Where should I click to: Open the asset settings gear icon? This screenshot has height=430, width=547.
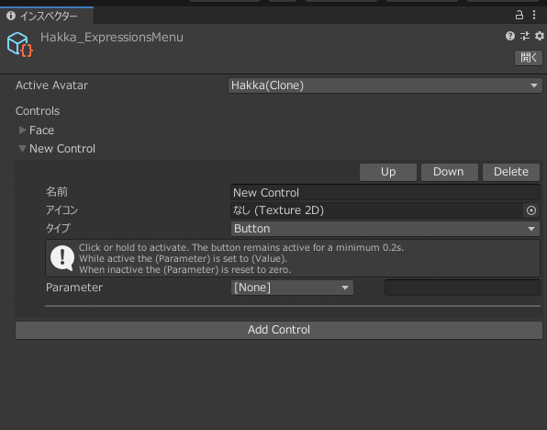click(x=540, y=36)
